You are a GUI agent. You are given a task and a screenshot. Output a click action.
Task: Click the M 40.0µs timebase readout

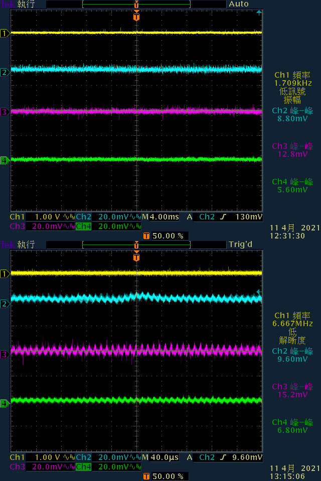(160, 457)
